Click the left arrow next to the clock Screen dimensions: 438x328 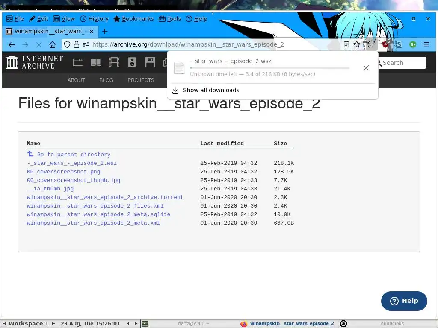128,324
